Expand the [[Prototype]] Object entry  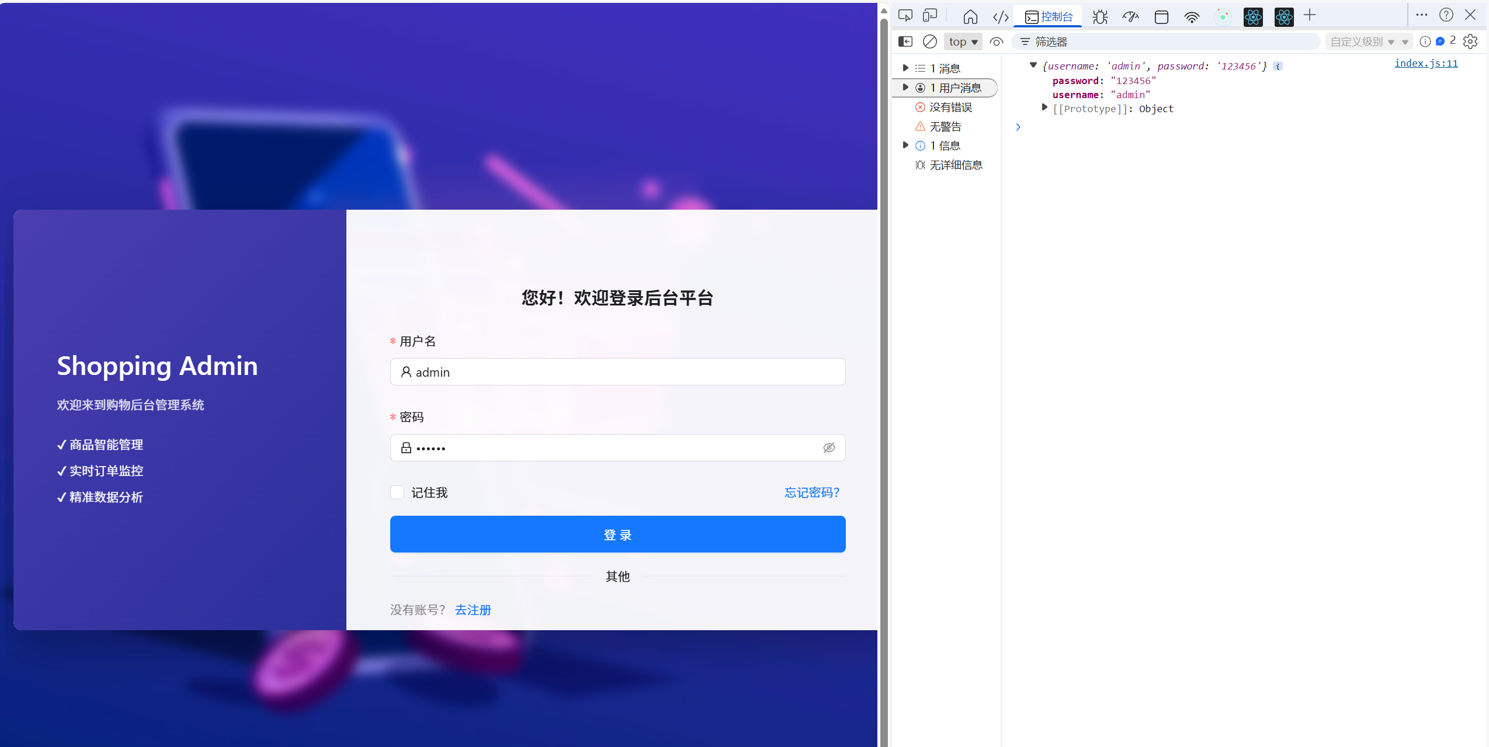point(1044,108)
